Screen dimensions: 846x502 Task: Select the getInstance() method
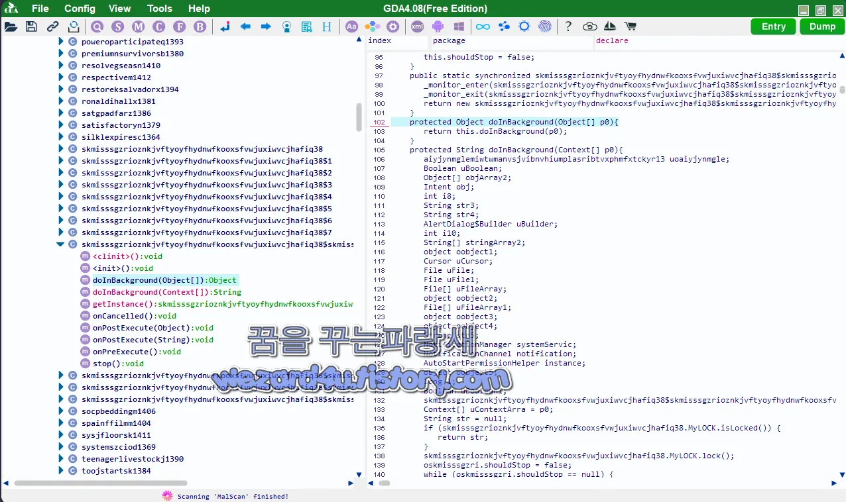(x=223, y=304)
